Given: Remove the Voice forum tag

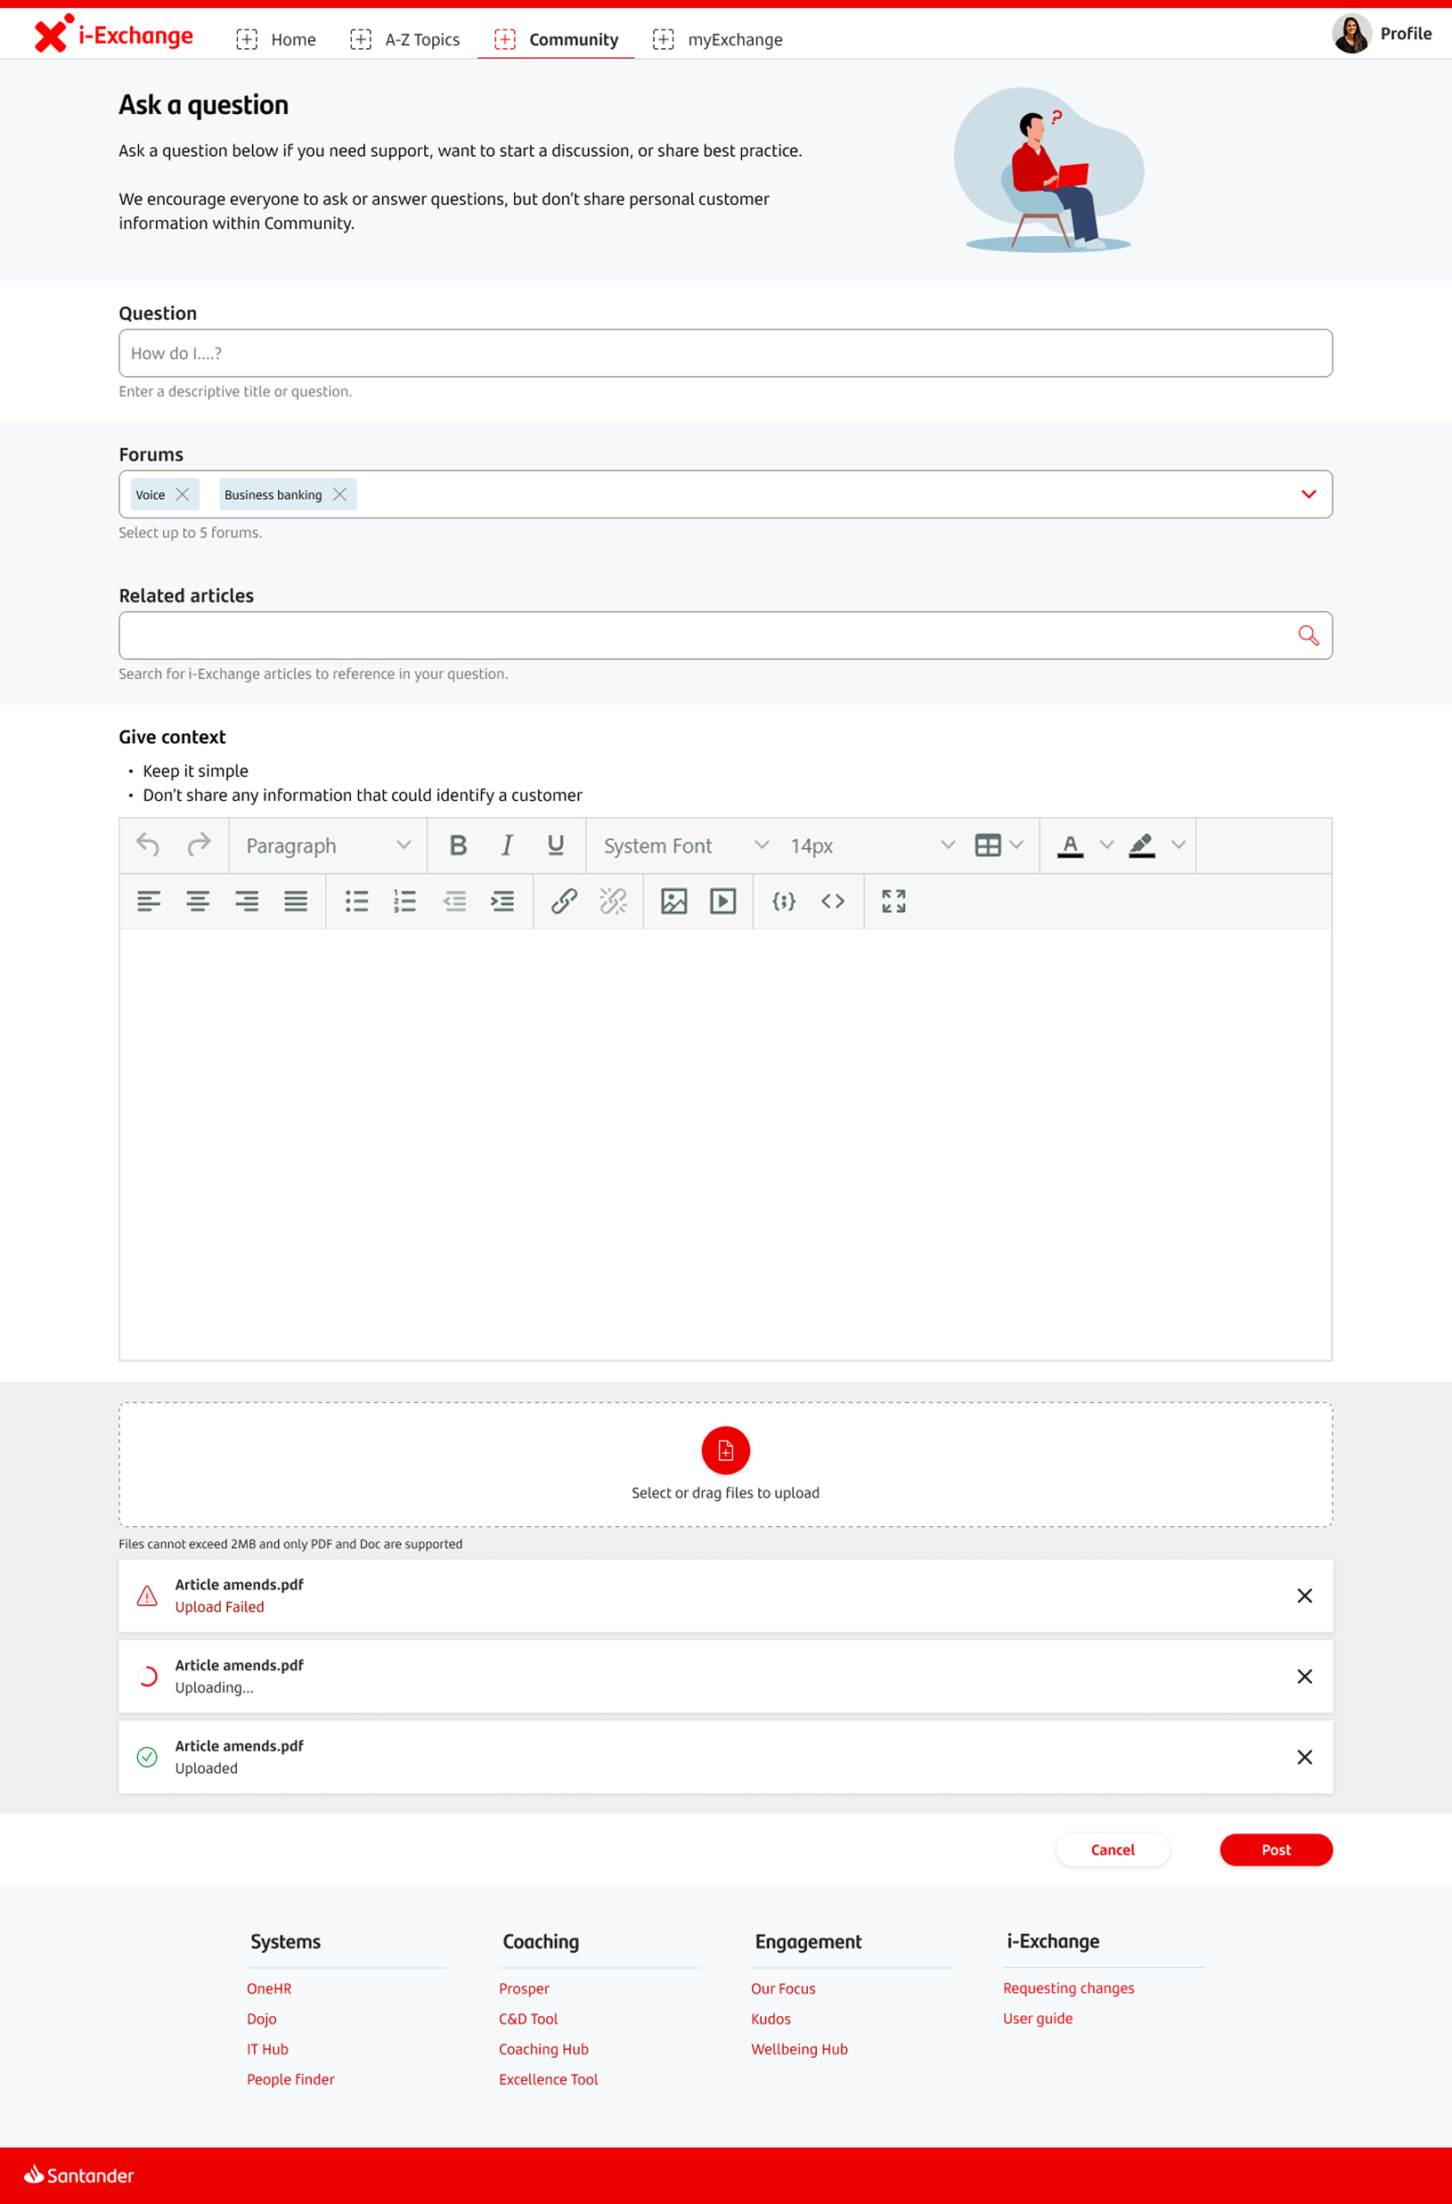Looking at the screenshot, I should click(183, 494).
